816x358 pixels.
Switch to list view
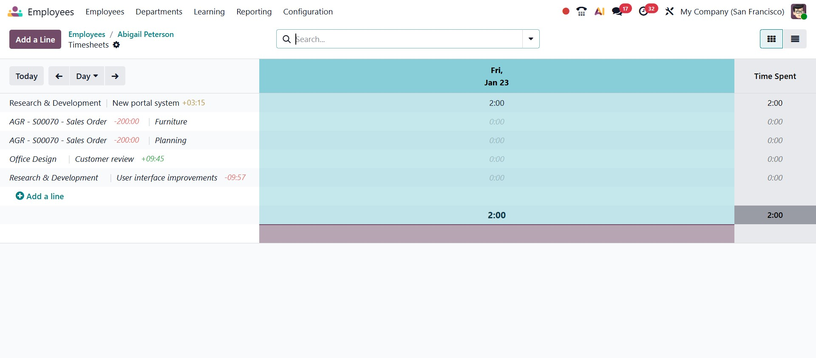point(795,39)
